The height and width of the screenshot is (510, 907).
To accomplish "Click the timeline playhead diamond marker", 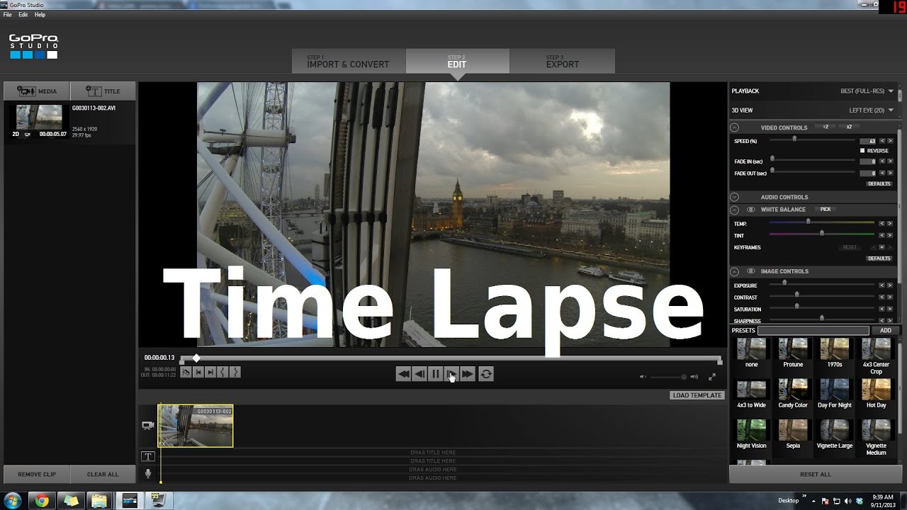I will coord(196,358).
